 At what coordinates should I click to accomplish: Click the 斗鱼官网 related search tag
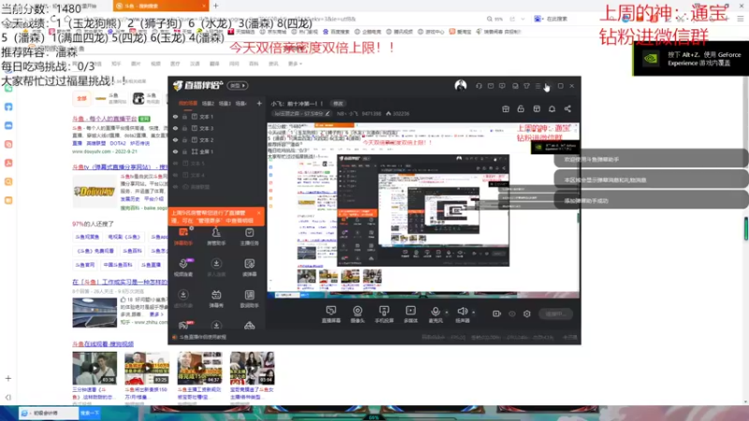coord(85,265)
